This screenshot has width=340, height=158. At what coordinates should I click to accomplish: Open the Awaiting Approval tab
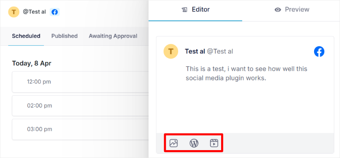113,36
